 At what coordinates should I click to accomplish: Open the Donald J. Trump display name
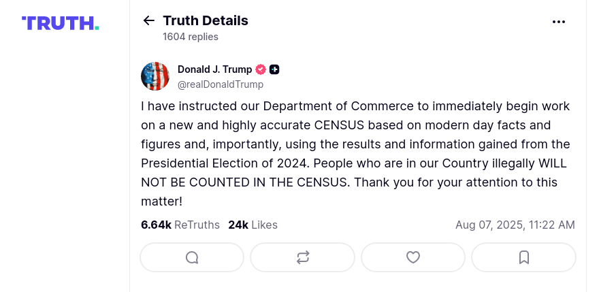point(214,69)
